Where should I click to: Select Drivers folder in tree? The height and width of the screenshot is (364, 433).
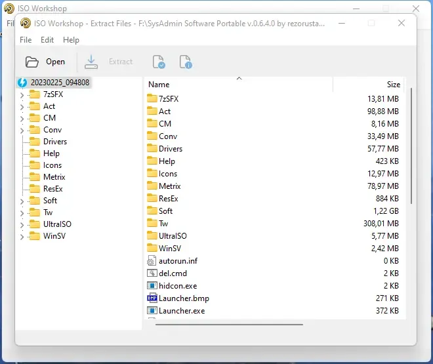pos(55,142)
